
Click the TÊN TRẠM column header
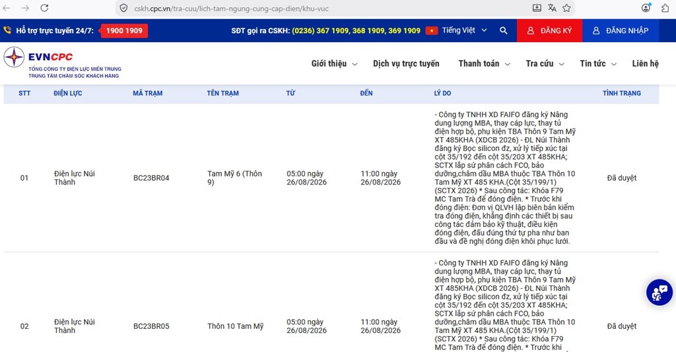point(222,93)
